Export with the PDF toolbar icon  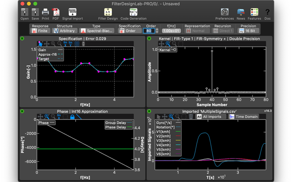tap(55, 14)
